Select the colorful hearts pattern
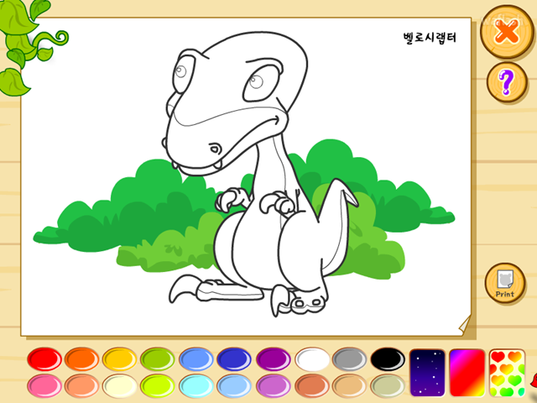 (507, 373)
